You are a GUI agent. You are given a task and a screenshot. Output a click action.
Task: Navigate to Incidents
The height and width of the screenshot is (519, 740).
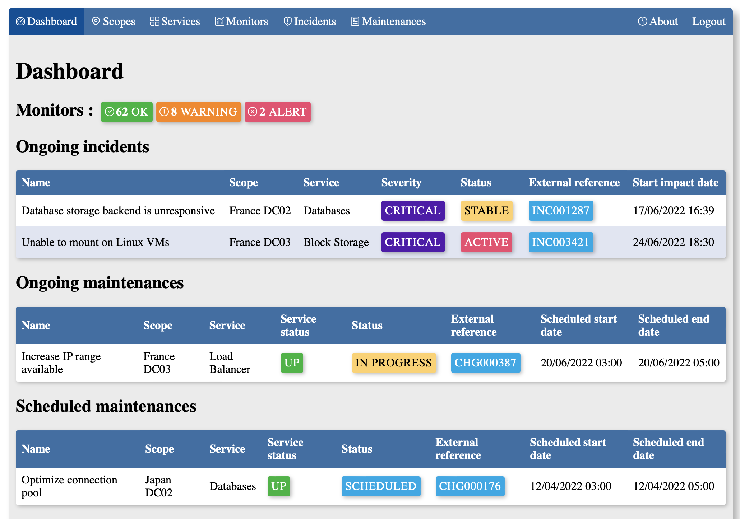coord(310,22)
